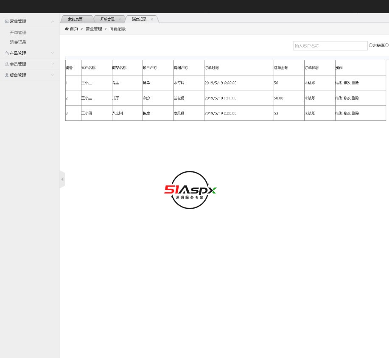The image size is (389, 358).
Task: Click 删除 for customer 王小三
Action: click(355, 98)
